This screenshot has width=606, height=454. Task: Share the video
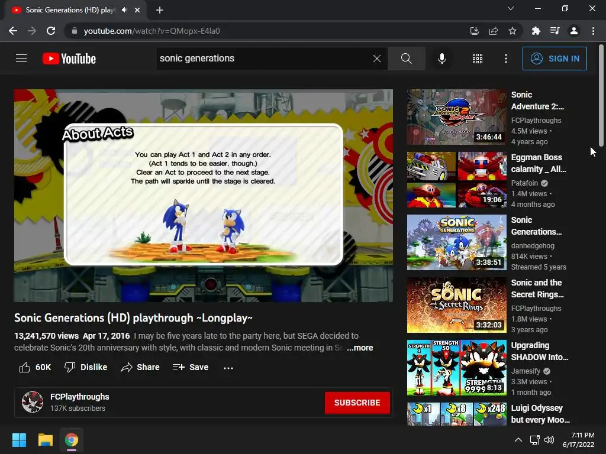140,367
